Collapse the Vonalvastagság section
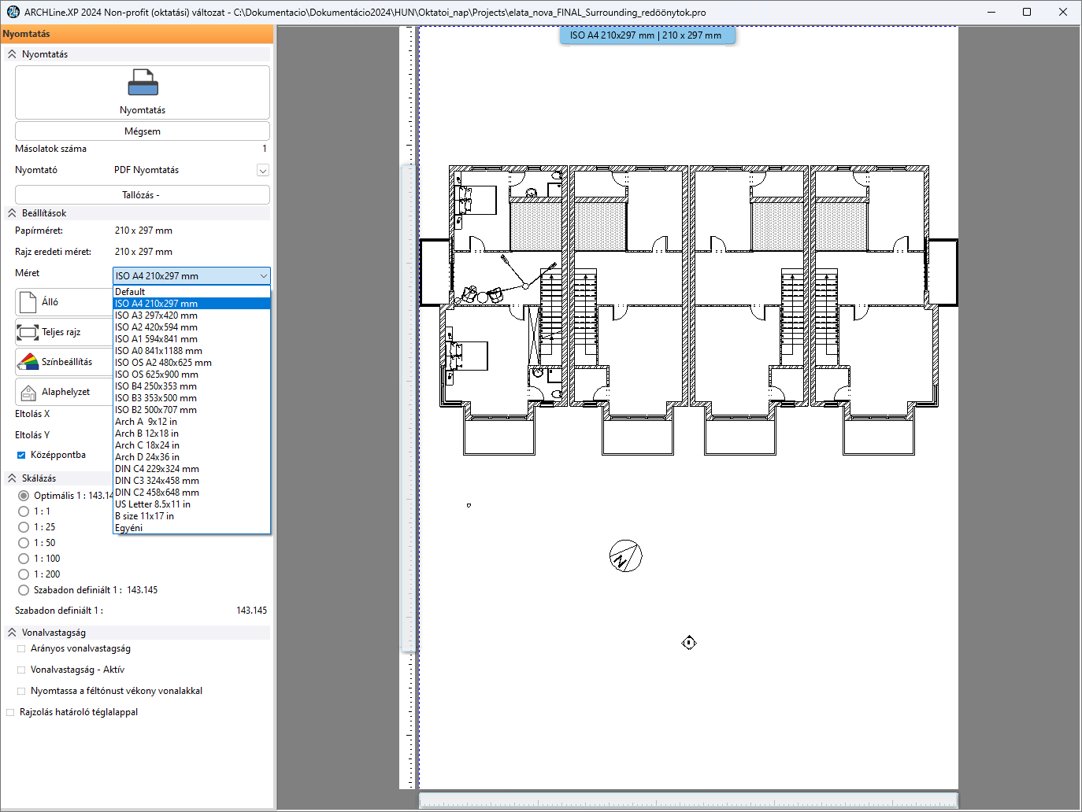Viewport: 1082px width, 812px height. (x=12, y=633)
